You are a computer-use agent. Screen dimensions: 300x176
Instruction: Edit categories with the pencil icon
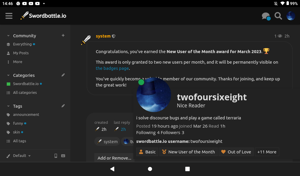63,75
